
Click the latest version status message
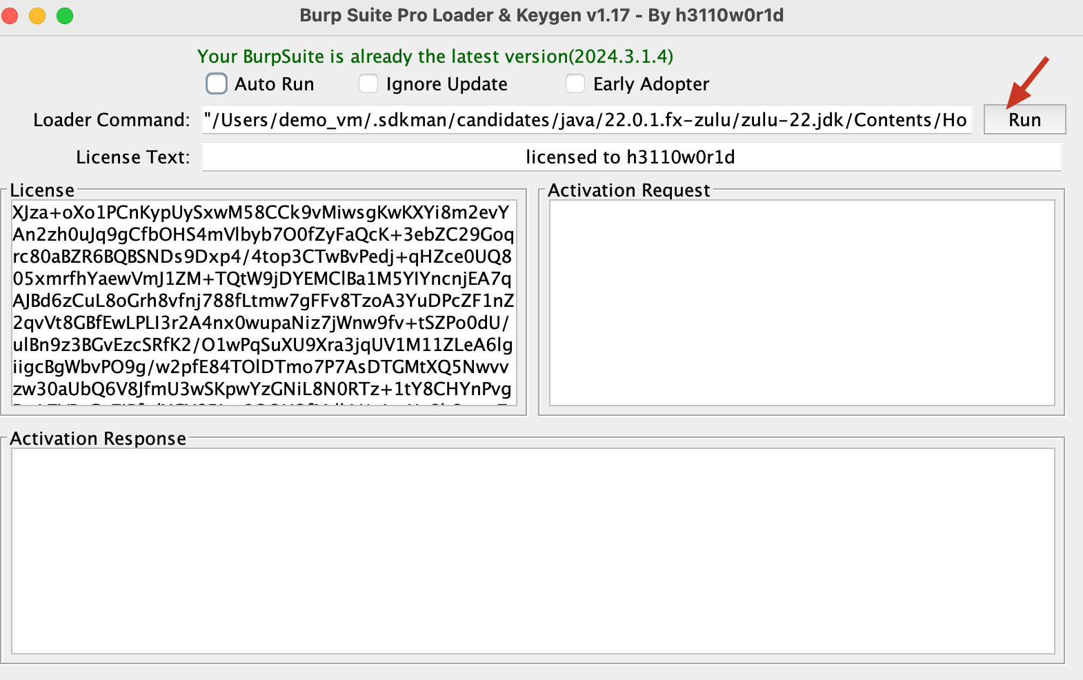coord(435,57)
